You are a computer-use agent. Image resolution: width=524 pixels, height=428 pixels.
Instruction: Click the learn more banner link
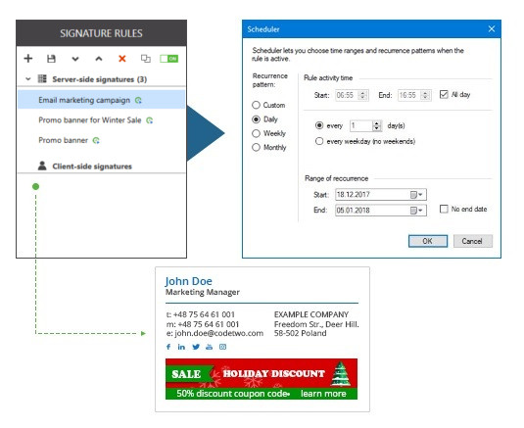coord(323,394)
